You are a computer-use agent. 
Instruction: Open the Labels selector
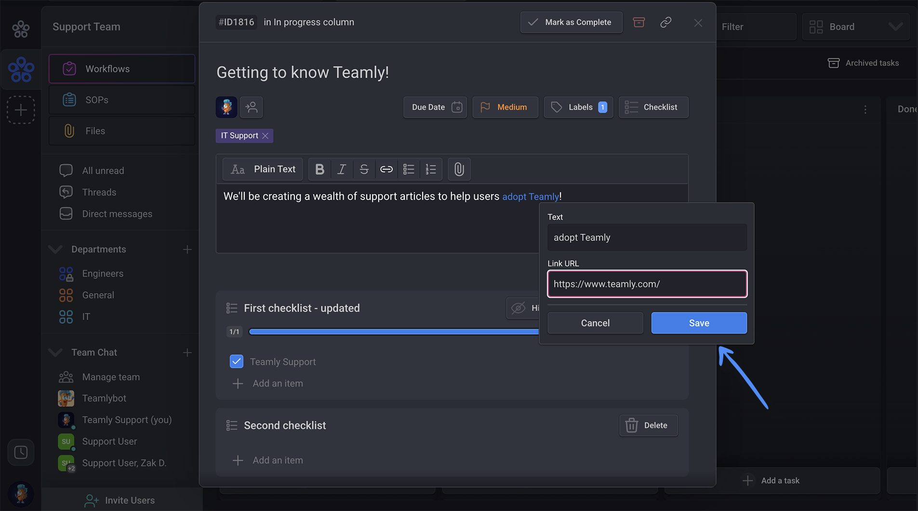click(578, 107)
